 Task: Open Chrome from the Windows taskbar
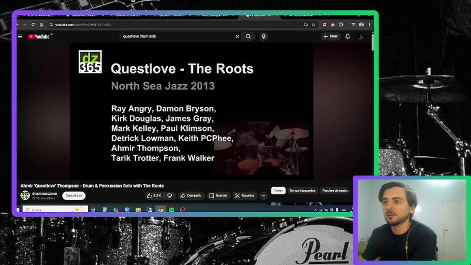click(x=161, y=210)
